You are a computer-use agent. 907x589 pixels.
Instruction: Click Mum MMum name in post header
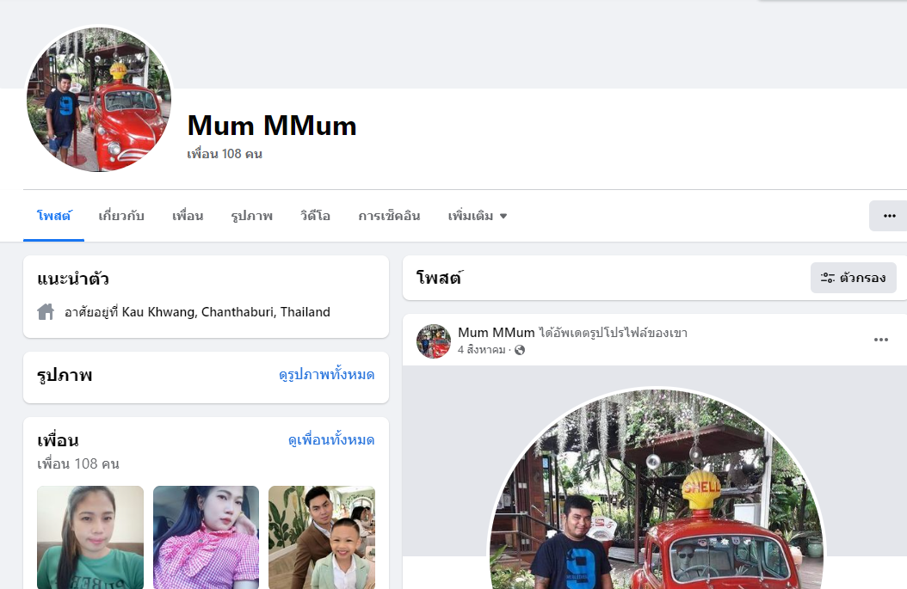[497, 333]
